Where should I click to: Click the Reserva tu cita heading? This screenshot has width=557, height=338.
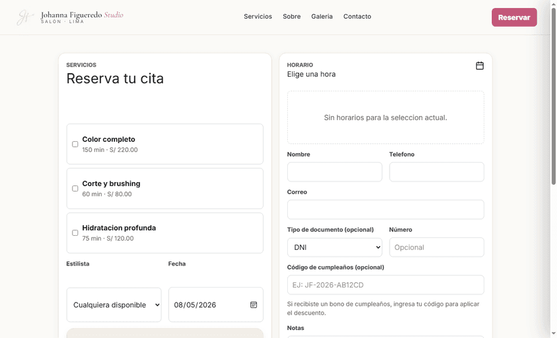[x=115, y=79]
